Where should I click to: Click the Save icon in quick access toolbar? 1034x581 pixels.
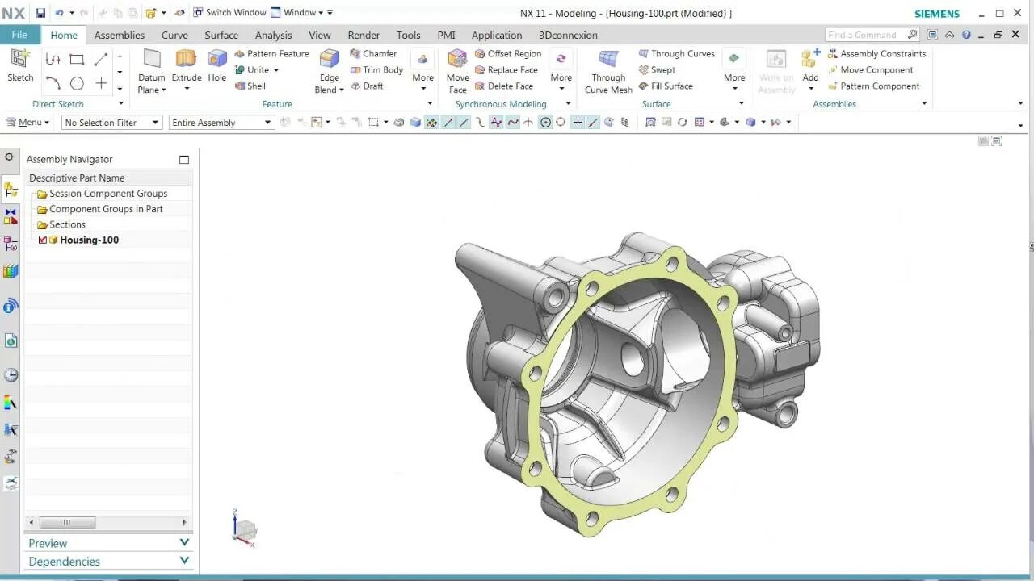pos(40,13)
